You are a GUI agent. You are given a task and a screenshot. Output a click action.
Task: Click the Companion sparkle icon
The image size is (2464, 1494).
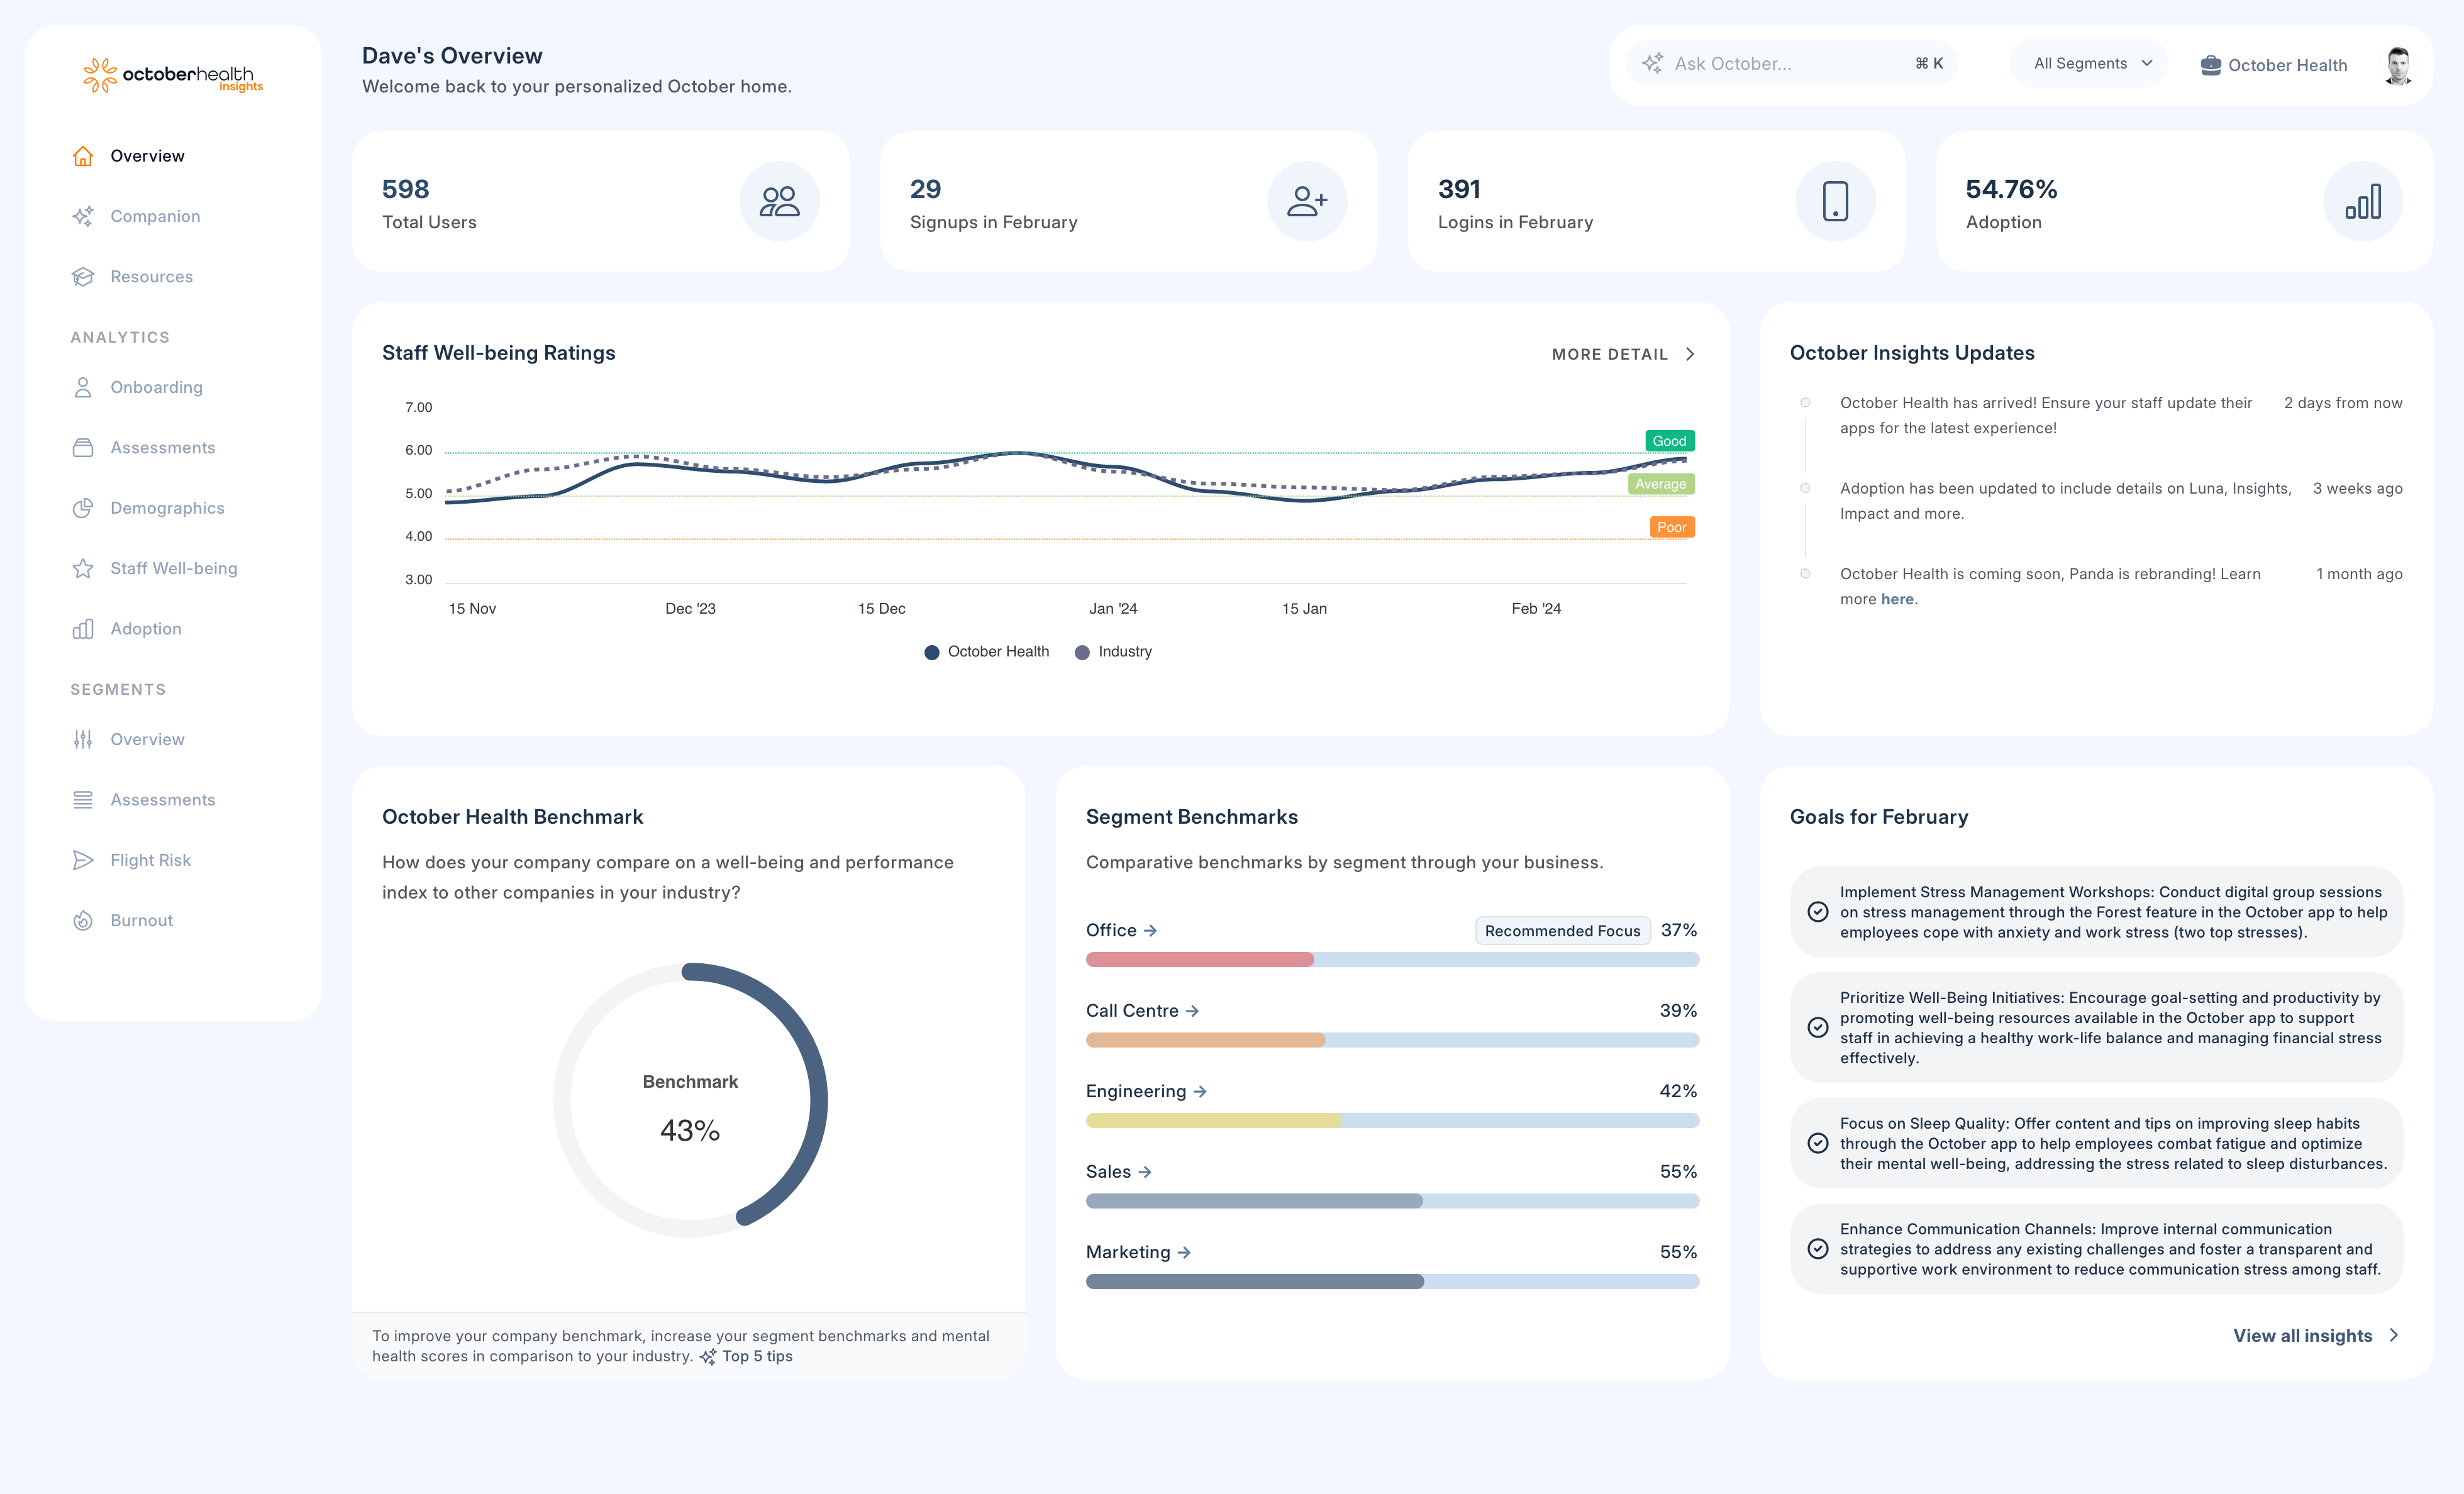83,216
